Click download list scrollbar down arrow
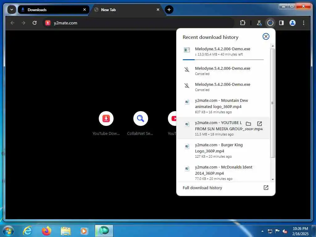316x237 pixels. 273,179
